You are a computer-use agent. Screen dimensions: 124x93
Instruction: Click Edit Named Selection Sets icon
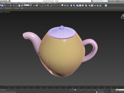pos(51,5)
